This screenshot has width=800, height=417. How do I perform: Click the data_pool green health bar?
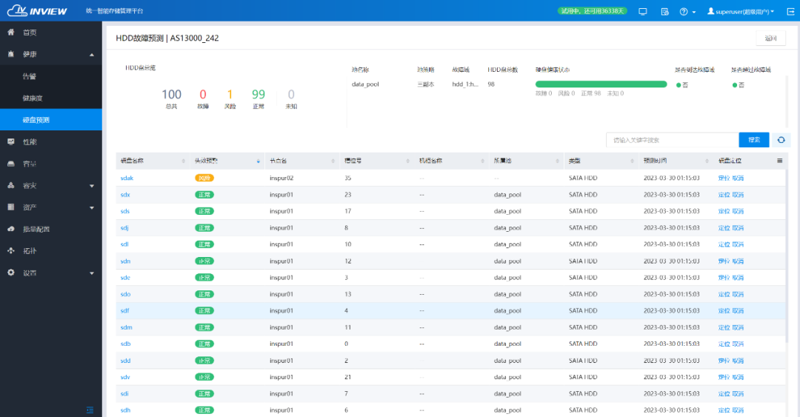(x=601, y=84)
